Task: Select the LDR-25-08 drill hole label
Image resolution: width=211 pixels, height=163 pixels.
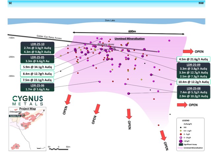Action: [193, 88]
